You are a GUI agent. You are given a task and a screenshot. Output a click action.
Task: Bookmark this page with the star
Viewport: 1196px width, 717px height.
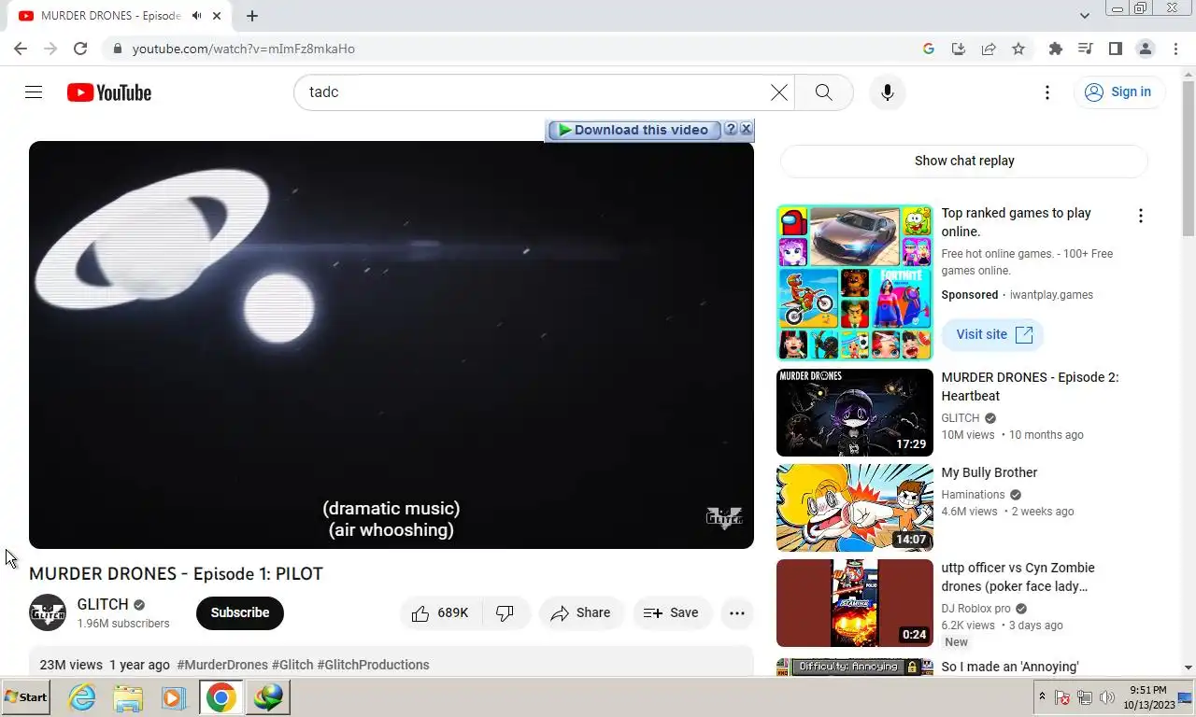click(1018, 49)
